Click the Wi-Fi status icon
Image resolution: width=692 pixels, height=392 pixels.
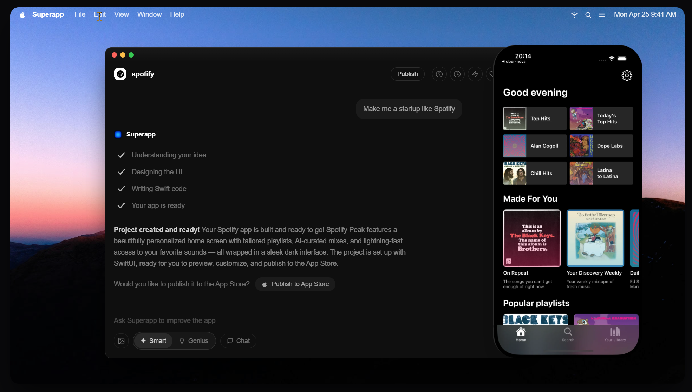[x=574, y=15]
